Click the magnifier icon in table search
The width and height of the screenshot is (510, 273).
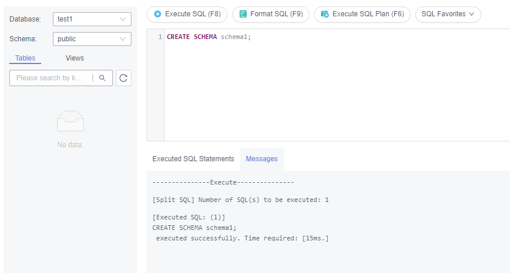pyautogui.click(x=102, y=78)
